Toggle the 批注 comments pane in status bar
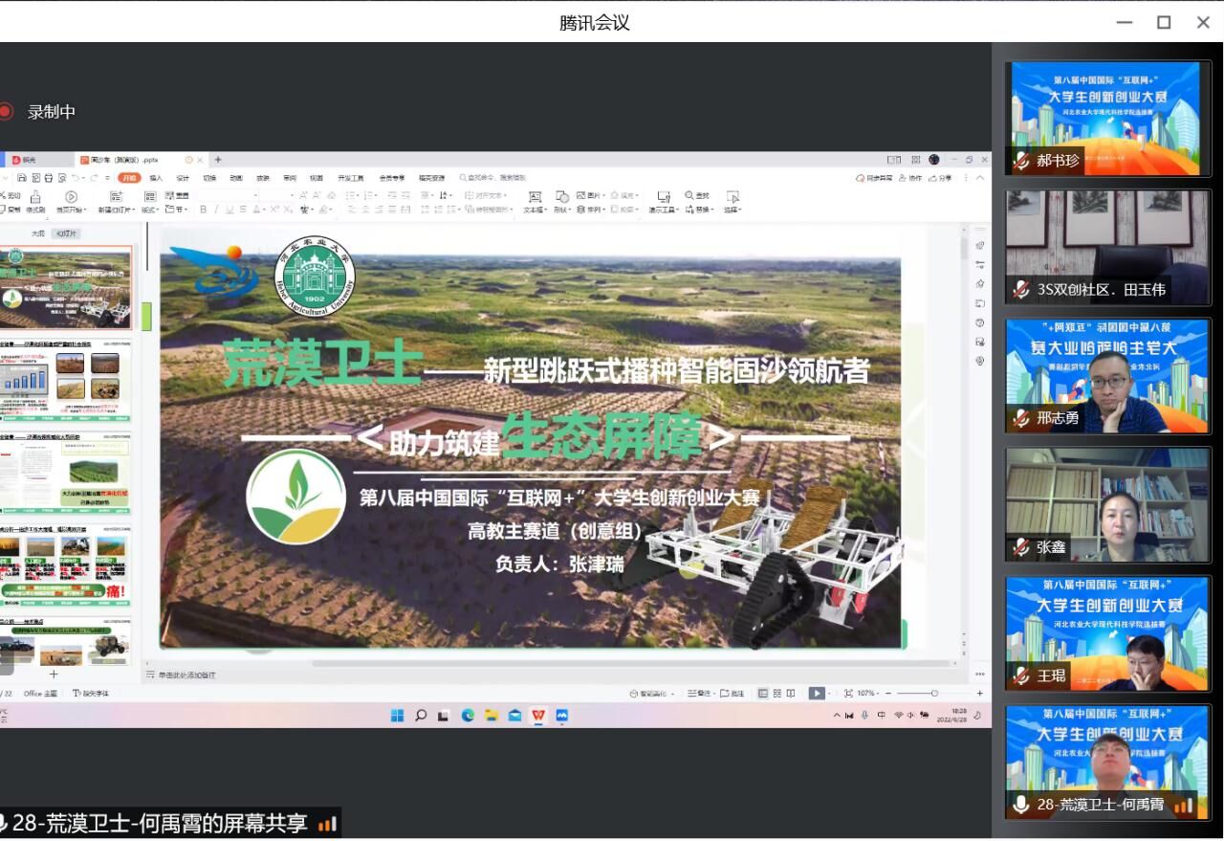The image size is (1224, 841). [x=732, y=694]
